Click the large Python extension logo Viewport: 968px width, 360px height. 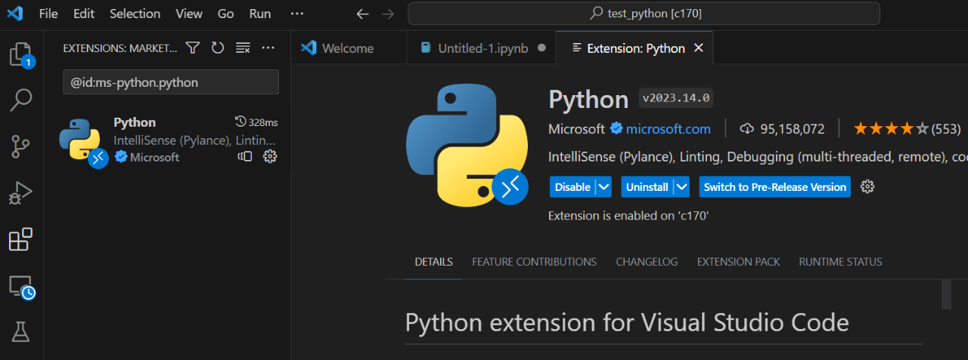click(x=466, y=146)
